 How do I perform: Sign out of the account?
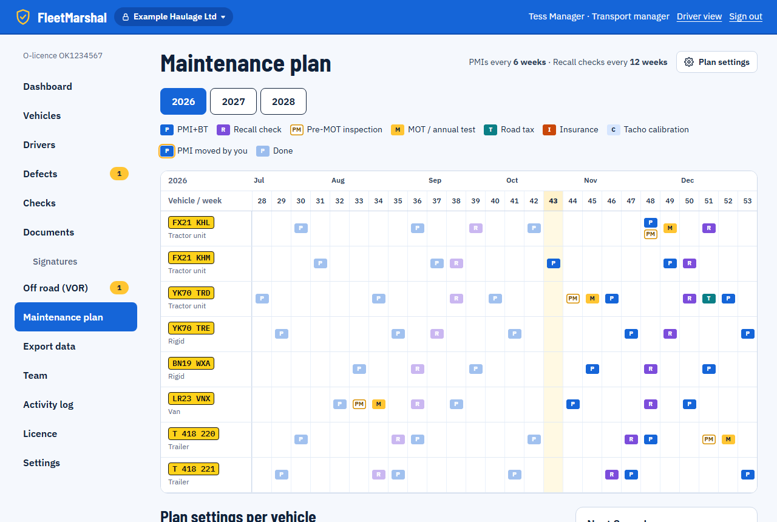745,16
